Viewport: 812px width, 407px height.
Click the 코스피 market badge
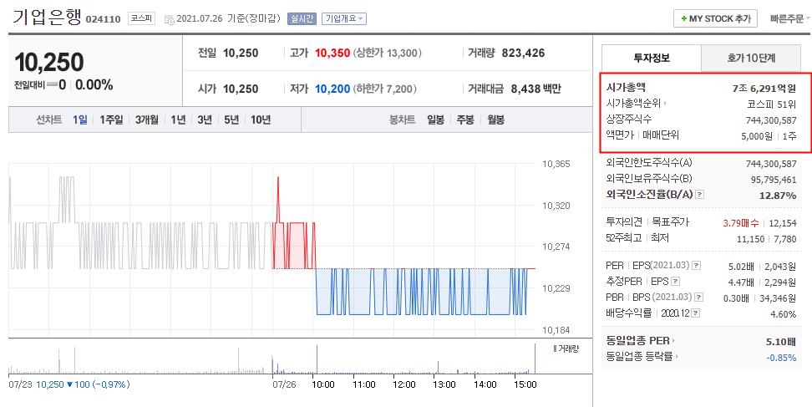[141, 18]
